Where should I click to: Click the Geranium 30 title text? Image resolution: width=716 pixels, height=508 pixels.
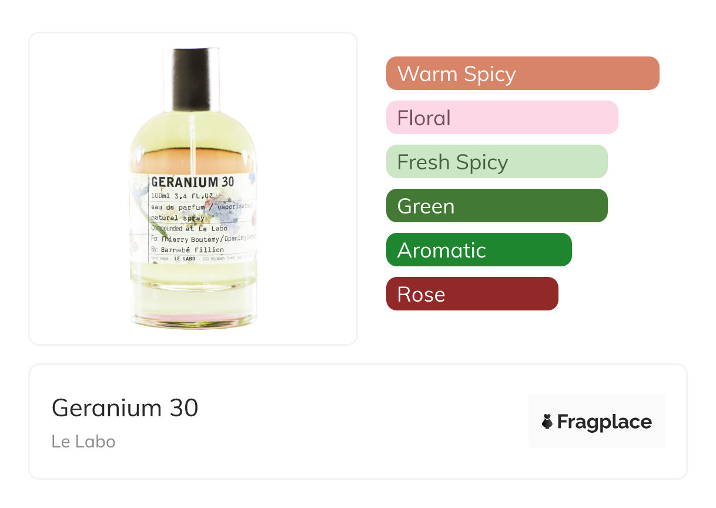click(125, 407)
